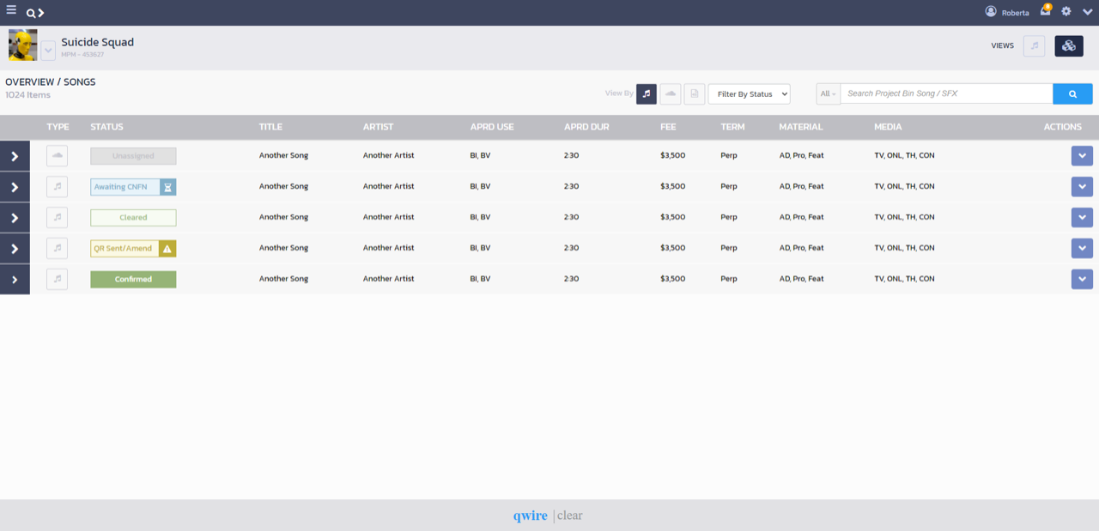Click music type icon in Cleared row
This screenshot has height=531, width=1099.
58,217
